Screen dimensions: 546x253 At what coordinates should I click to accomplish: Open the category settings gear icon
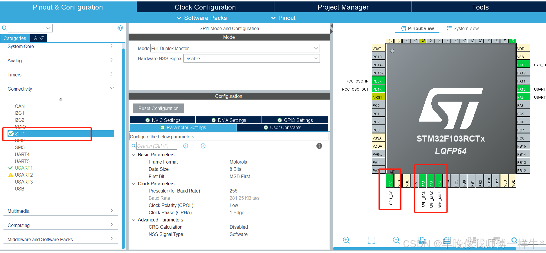120,28
